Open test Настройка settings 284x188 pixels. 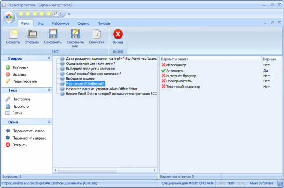(18, 99)
